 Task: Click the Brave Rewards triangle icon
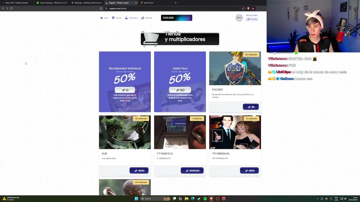(253, 8)
